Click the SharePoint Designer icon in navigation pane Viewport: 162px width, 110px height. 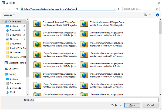click(6, 63)
